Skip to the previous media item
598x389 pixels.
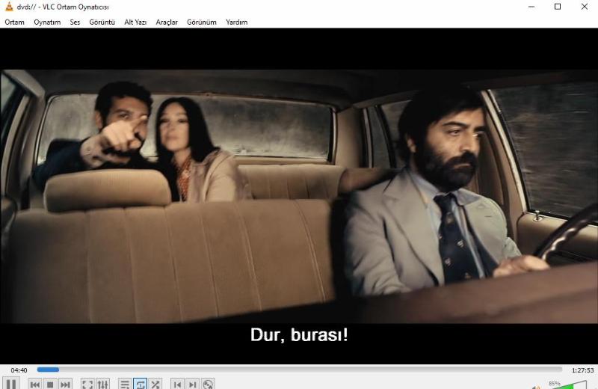point(35,384)
